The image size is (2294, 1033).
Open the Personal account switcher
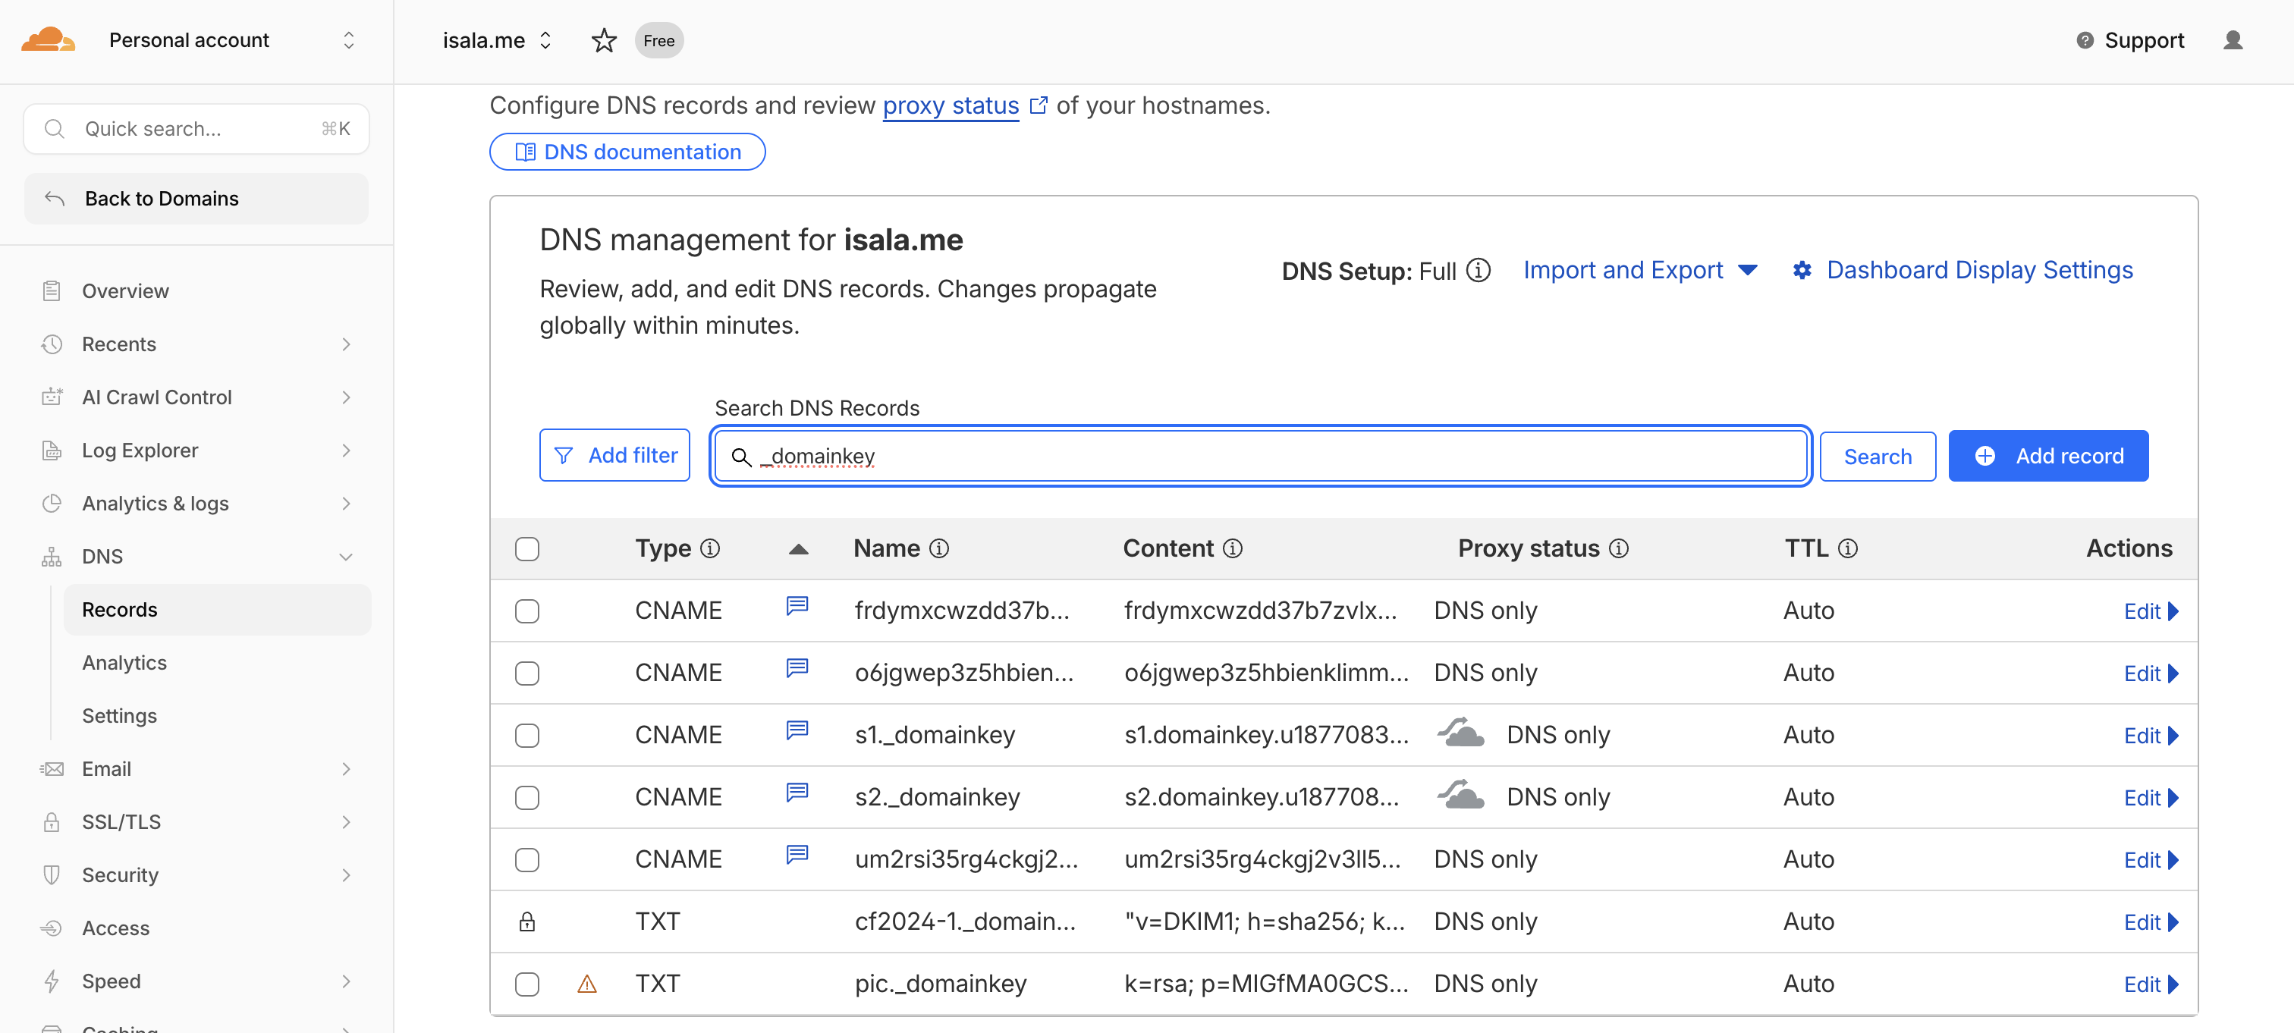(x=189, y=39)
